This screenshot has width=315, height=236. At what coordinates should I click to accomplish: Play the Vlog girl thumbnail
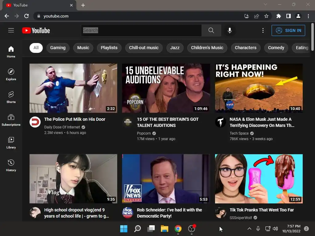click(x=73, y=179)
